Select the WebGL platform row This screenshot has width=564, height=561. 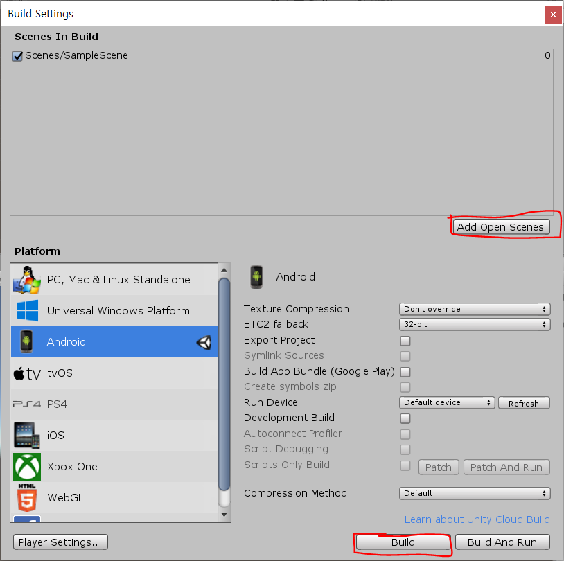[114, 497]
